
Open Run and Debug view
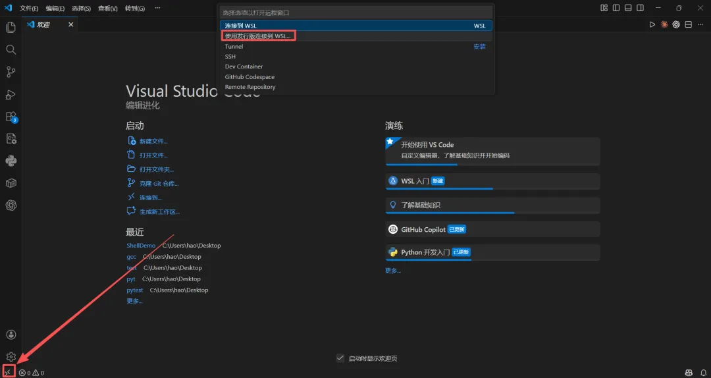click(11, 94)
